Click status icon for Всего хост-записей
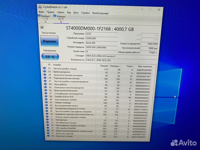Image resolution: width=200 pixels, height=150 pixels. (x=48, y=133)
